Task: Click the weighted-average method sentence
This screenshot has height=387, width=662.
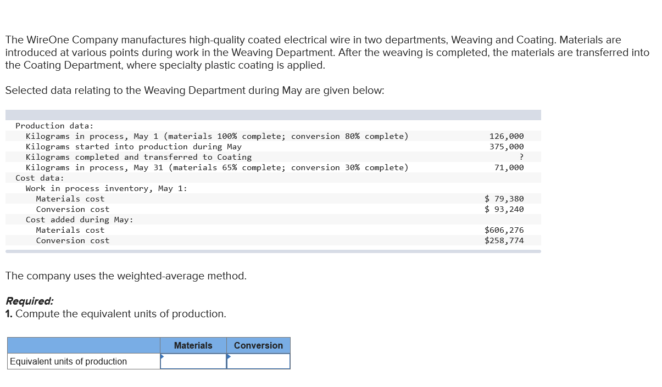Action: [x=126, y=276]
